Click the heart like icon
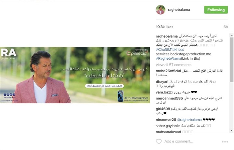 pos(159,141)
